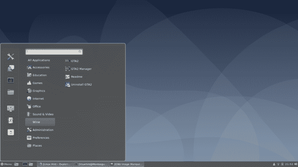Screen dimensions: 298x167
Task: Switch to GNU Image Manipulation window in taskbar
Action: click(x=126, y=164)
